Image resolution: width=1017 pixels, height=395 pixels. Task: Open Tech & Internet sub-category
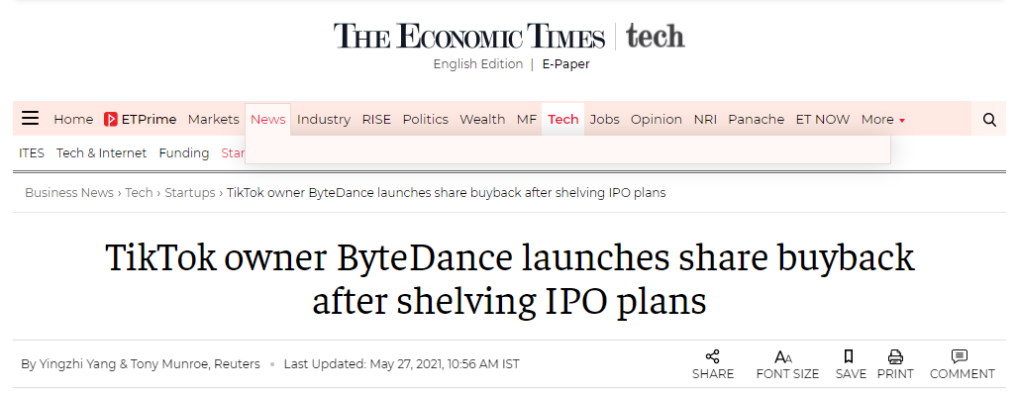pyautogui.click(x=101, y=153)
